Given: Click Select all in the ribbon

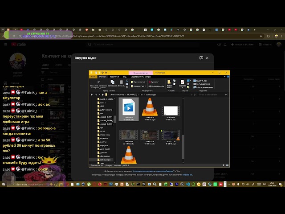Looking at the screenshot, I should pyautogui.click(x=200, y=81).
